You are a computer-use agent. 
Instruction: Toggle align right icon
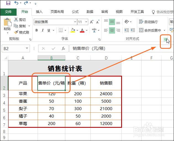(118, 30)
